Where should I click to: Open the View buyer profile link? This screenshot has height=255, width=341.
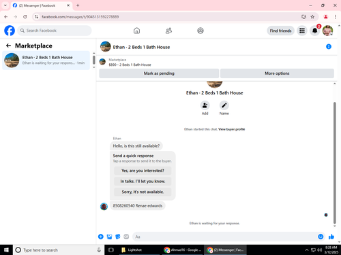point(231,129)
